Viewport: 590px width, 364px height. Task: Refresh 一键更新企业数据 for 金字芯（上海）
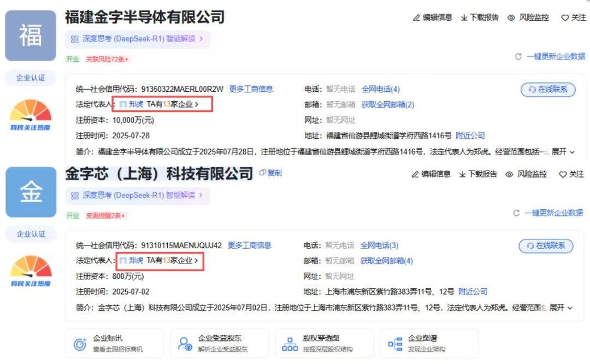tap(548, 213)
